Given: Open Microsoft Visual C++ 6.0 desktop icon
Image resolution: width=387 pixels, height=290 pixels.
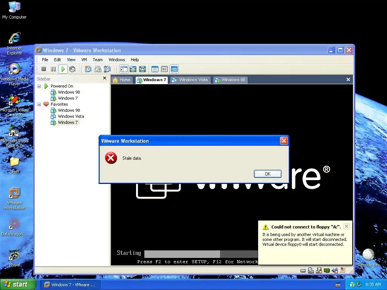Looking at the screenshot, I should (x=14, y=106).
